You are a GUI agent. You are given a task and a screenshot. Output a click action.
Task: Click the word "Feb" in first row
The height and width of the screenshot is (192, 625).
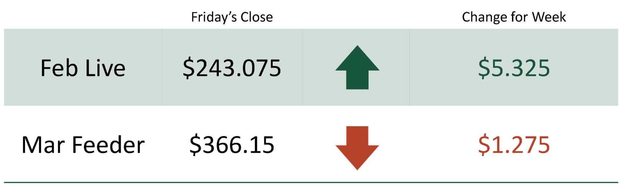pos(59,68)
